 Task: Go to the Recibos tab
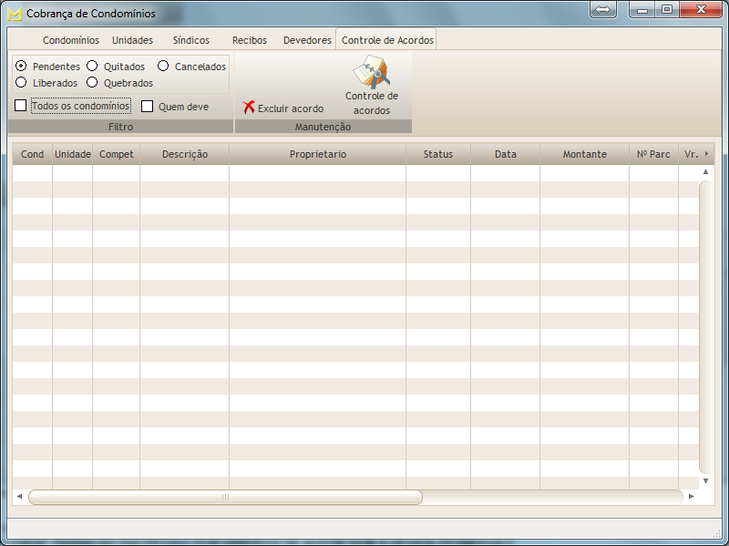point(250,40)
